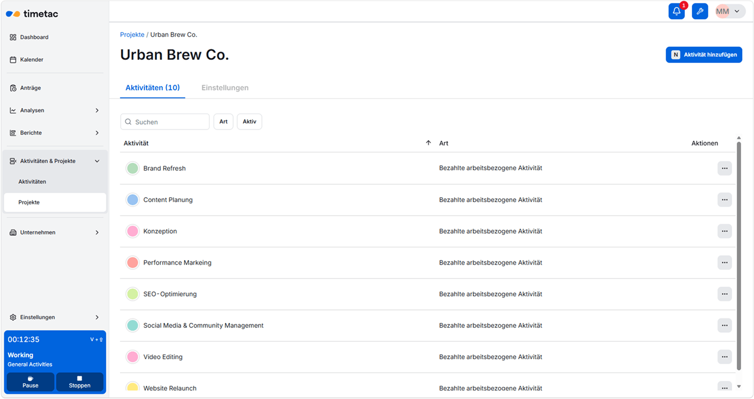Click the activity list scrollbar
Screen dimensions: 754x399
(739, 256)
